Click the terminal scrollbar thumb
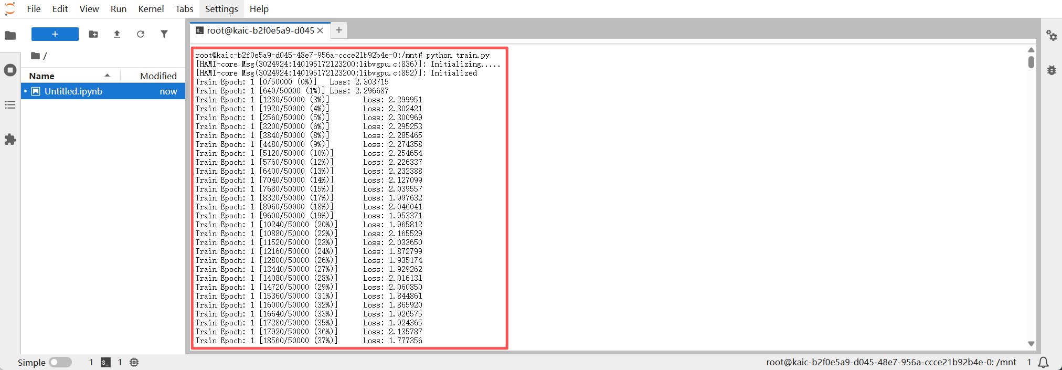The image size is (1062, 370). point(1031,62)
